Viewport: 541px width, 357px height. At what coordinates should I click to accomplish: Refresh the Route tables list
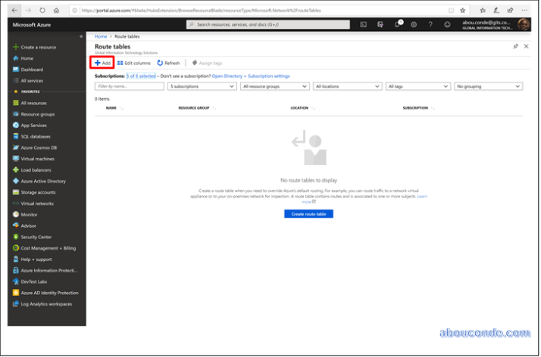click(169, 63)
